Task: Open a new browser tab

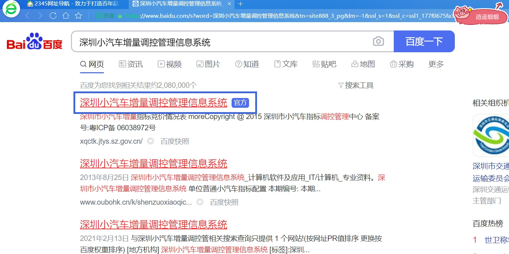Action: [240, 4]
